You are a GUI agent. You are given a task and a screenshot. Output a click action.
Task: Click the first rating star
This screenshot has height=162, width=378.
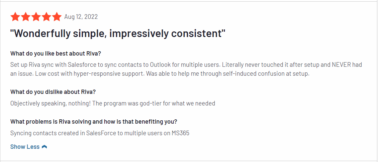point(15,17)
